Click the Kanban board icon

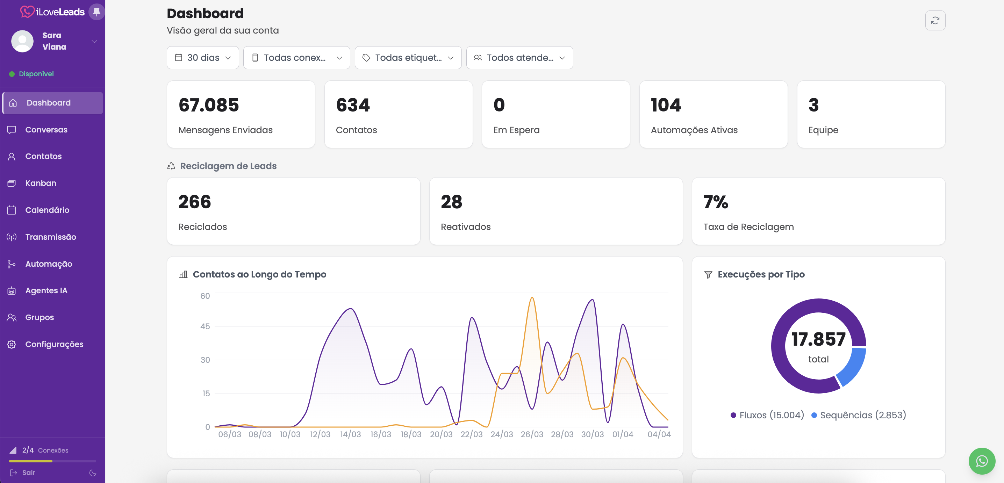(x=12, y=183)
